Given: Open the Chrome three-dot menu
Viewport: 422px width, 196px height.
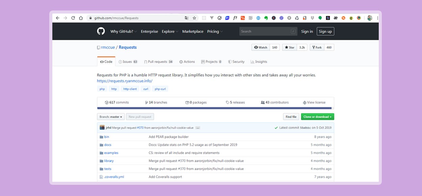Looking at the screenshot, I should (377, 18).
